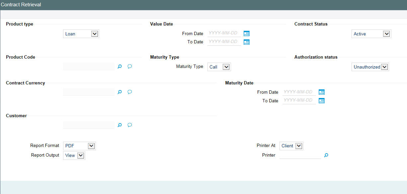Search Customer list of values
Image resolution: width=407 pixels, height=194 pixels.
tap(120, 125)
